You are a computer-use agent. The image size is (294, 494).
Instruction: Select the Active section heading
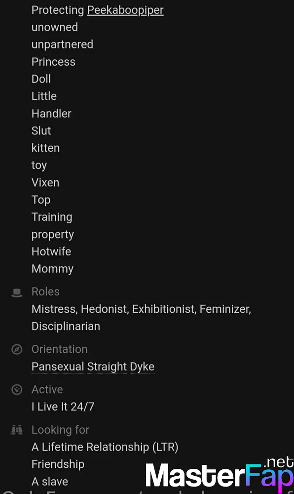47,389
